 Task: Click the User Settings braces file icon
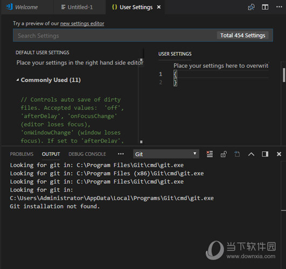[x=115, y=7]
